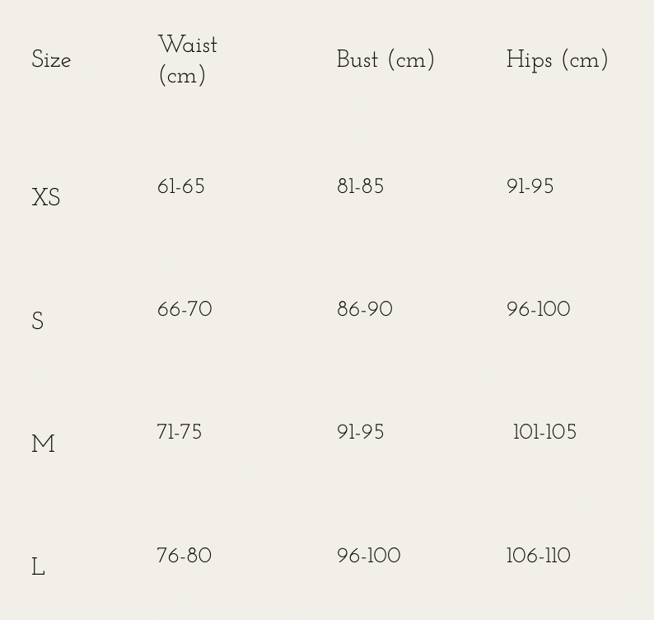Click the XS hips value 91-95

coord(530,187)
